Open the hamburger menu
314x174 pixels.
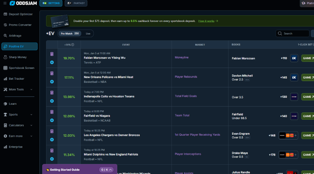point(5,3)
